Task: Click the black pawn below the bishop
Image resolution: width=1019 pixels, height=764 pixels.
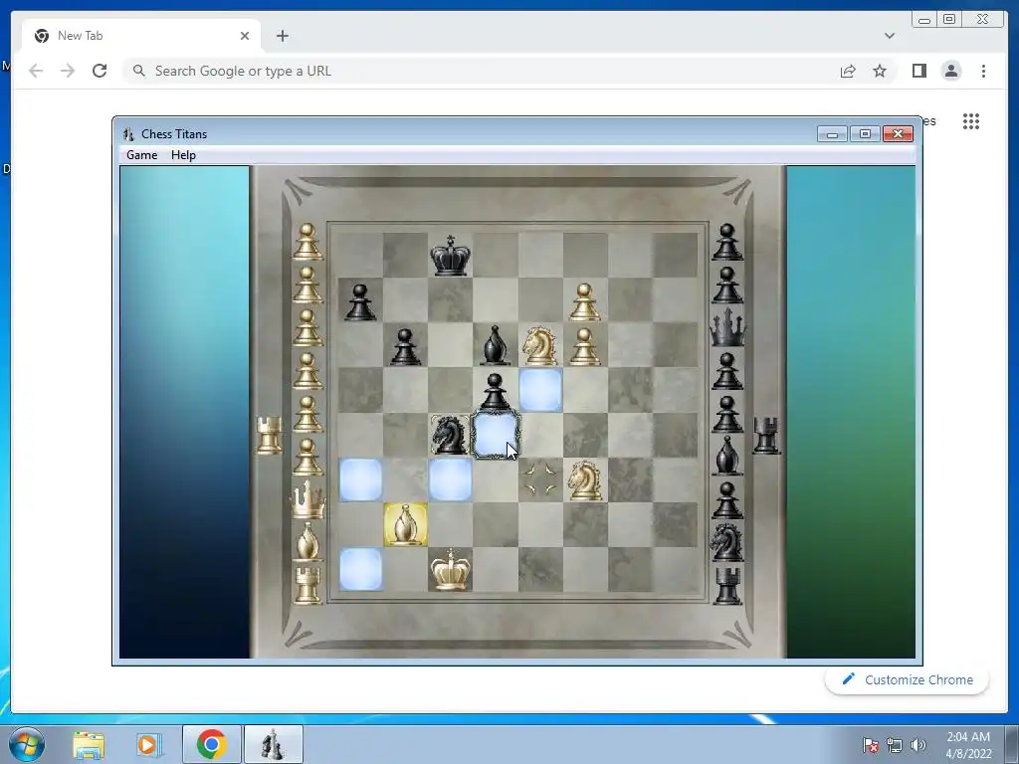Action: pyautogui.click(x=496, y=391)
